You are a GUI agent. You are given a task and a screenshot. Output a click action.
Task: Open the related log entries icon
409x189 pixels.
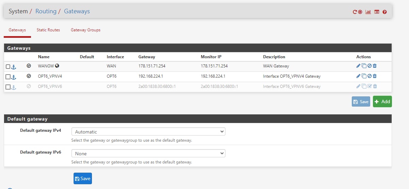click(377, 12)
